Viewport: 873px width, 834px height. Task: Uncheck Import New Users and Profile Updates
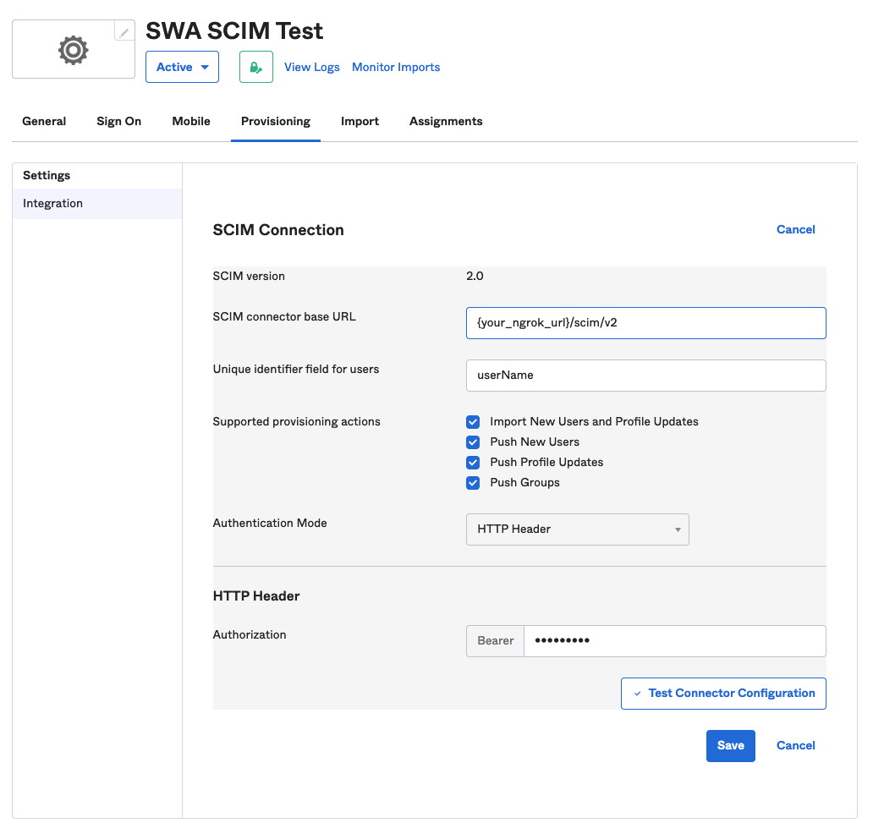pos(473,422)
